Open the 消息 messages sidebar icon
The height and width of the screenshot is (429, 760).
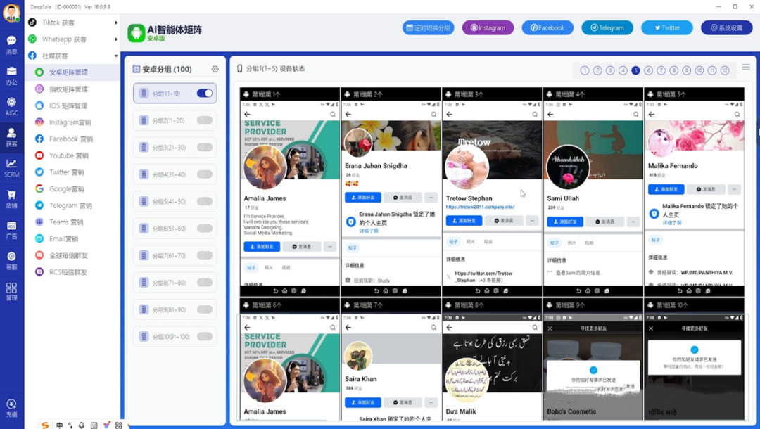[11, 44]
